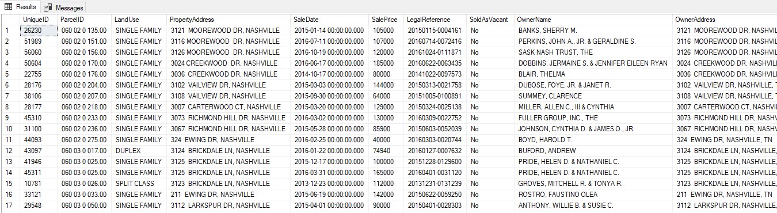Select address 3121 MOOREWOOD DR, NASHVILLE in PropertyAddress

click(x=228, y=31)
